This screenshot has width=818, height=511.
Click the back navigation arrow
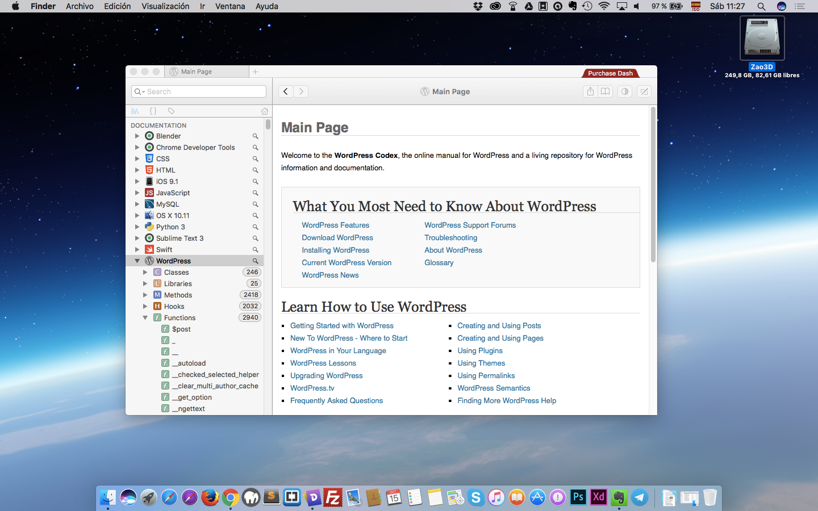click(x=286, y=91)
